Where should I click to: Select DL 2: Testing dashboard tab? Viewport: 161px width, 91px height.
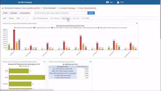pos(66,18)
